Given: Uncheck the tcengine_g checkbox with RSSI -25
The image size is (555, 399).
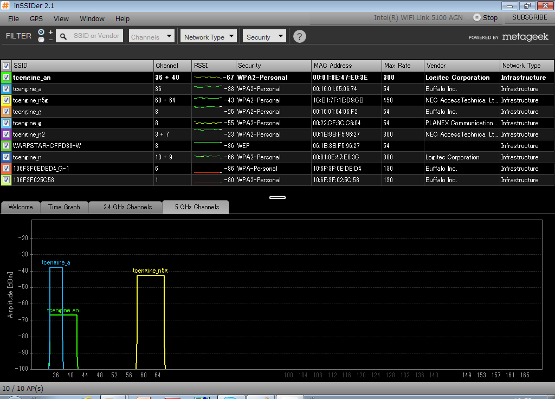Looking at the screenshot, I should pos(6,112).
